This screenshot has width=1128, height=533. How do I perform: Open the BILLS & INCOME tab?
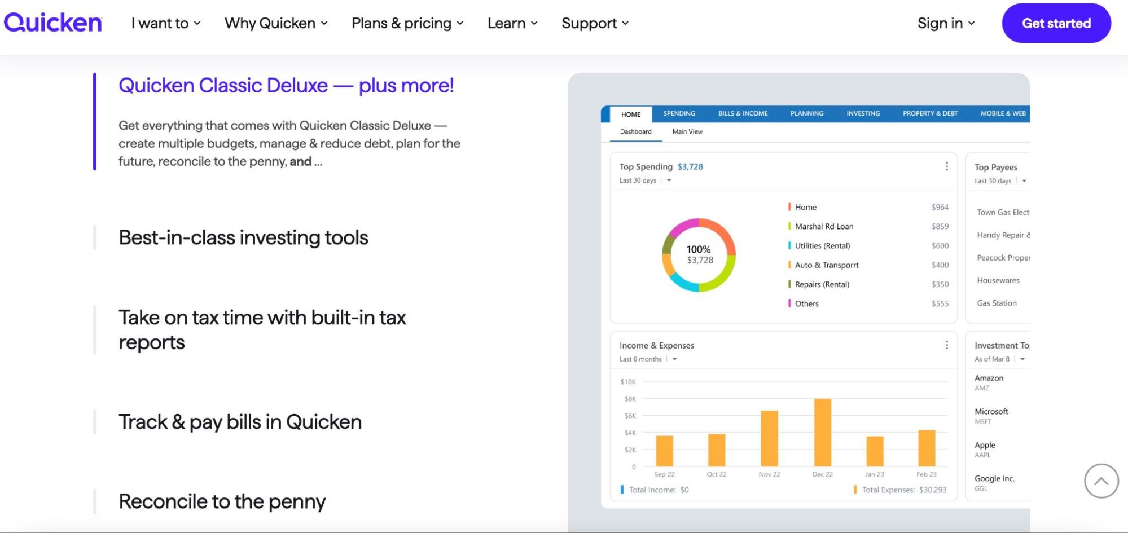coord(743,113)
